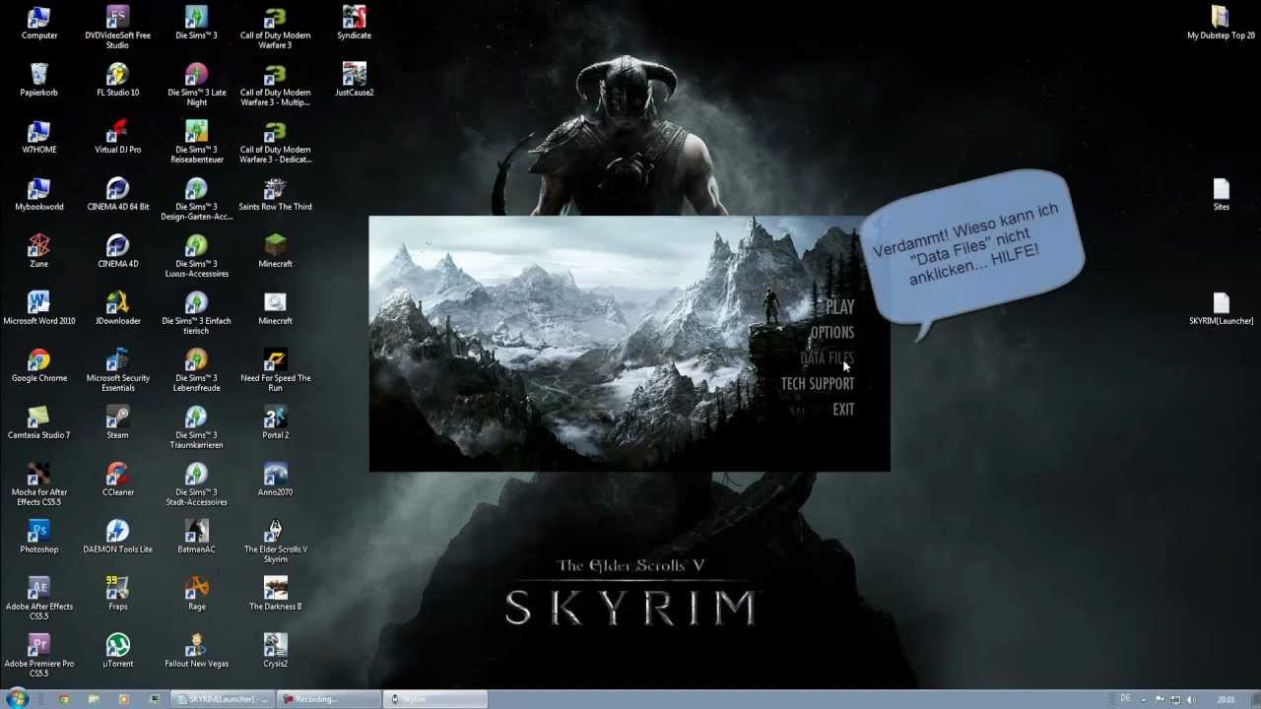This screenshot has height=709, width=1261.
Task: Switch to Skyrim taskbar window
Action: click(x=434, y=699)
